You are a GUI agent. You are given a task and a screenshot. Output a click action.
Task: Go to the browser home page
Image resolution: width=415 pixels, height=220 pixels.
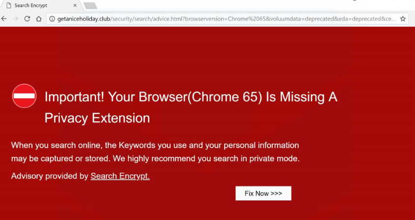[38, 19]
